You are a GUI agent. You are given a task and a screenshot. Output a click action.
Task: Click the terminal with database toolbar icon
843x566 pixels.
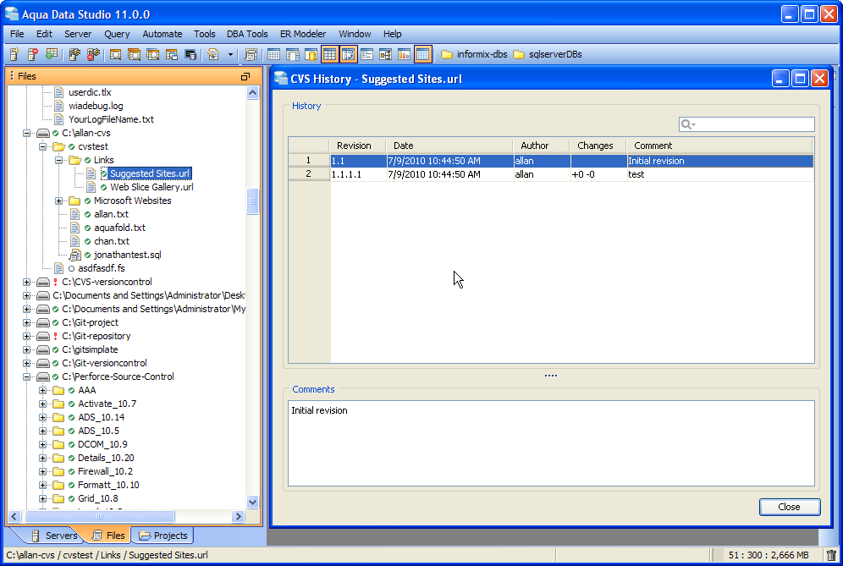[x=190, y=54]
